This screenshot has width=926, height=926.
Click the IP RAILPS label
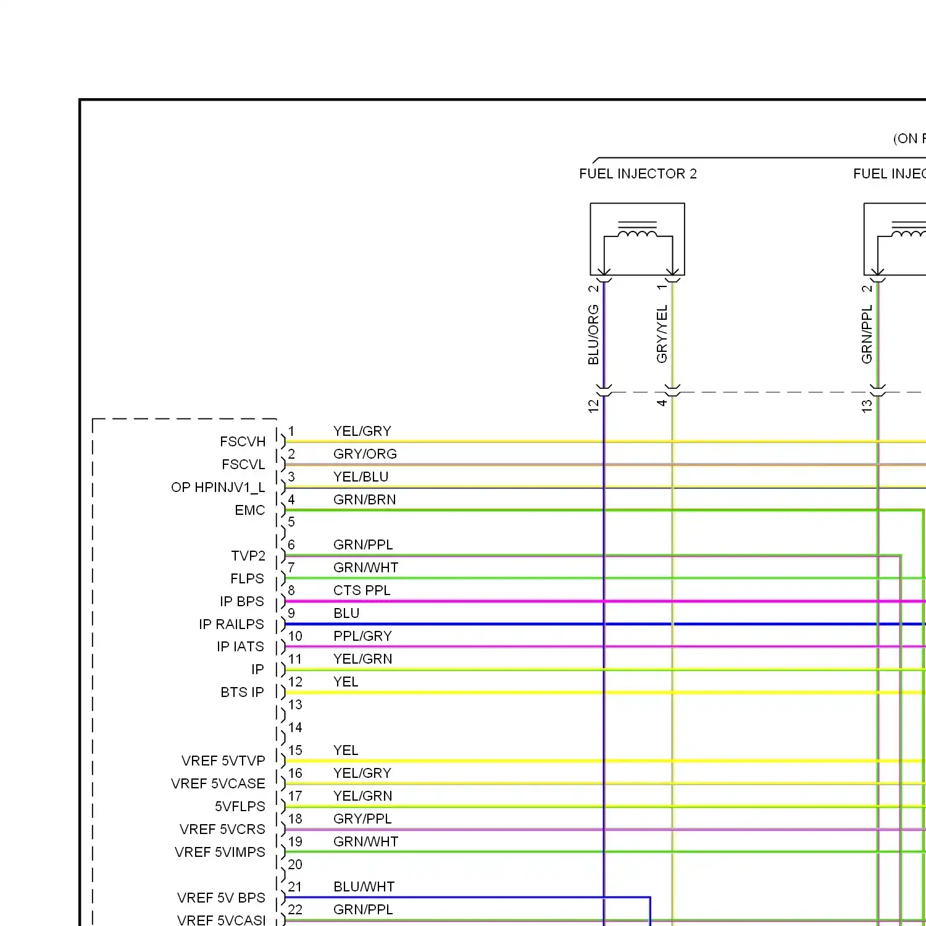point(231,625)
